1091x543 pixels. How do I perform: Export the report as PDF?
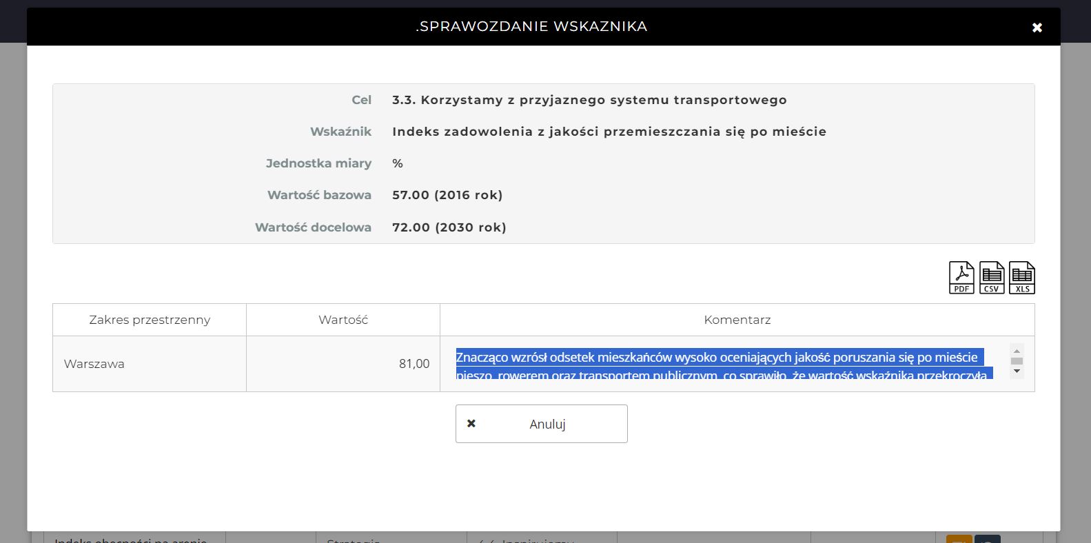coord(961,278)
